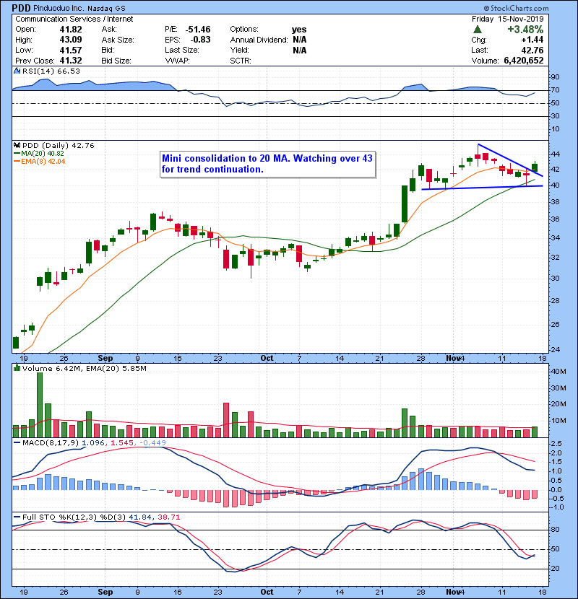Click the Chg value +1.44
Image resolution: width=578 pixels, height=599 pixels.
[532, 40]
